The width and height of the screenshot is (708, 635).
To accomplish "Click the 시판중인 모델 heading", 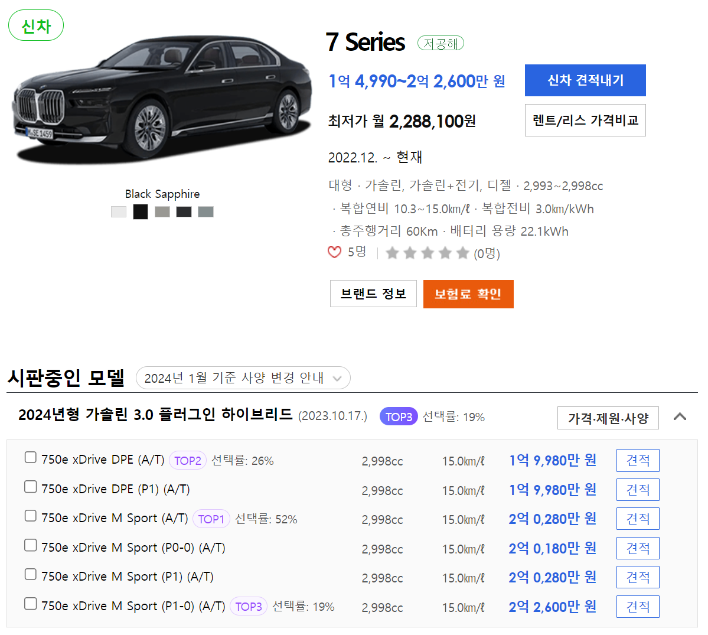I will (66, 377).
